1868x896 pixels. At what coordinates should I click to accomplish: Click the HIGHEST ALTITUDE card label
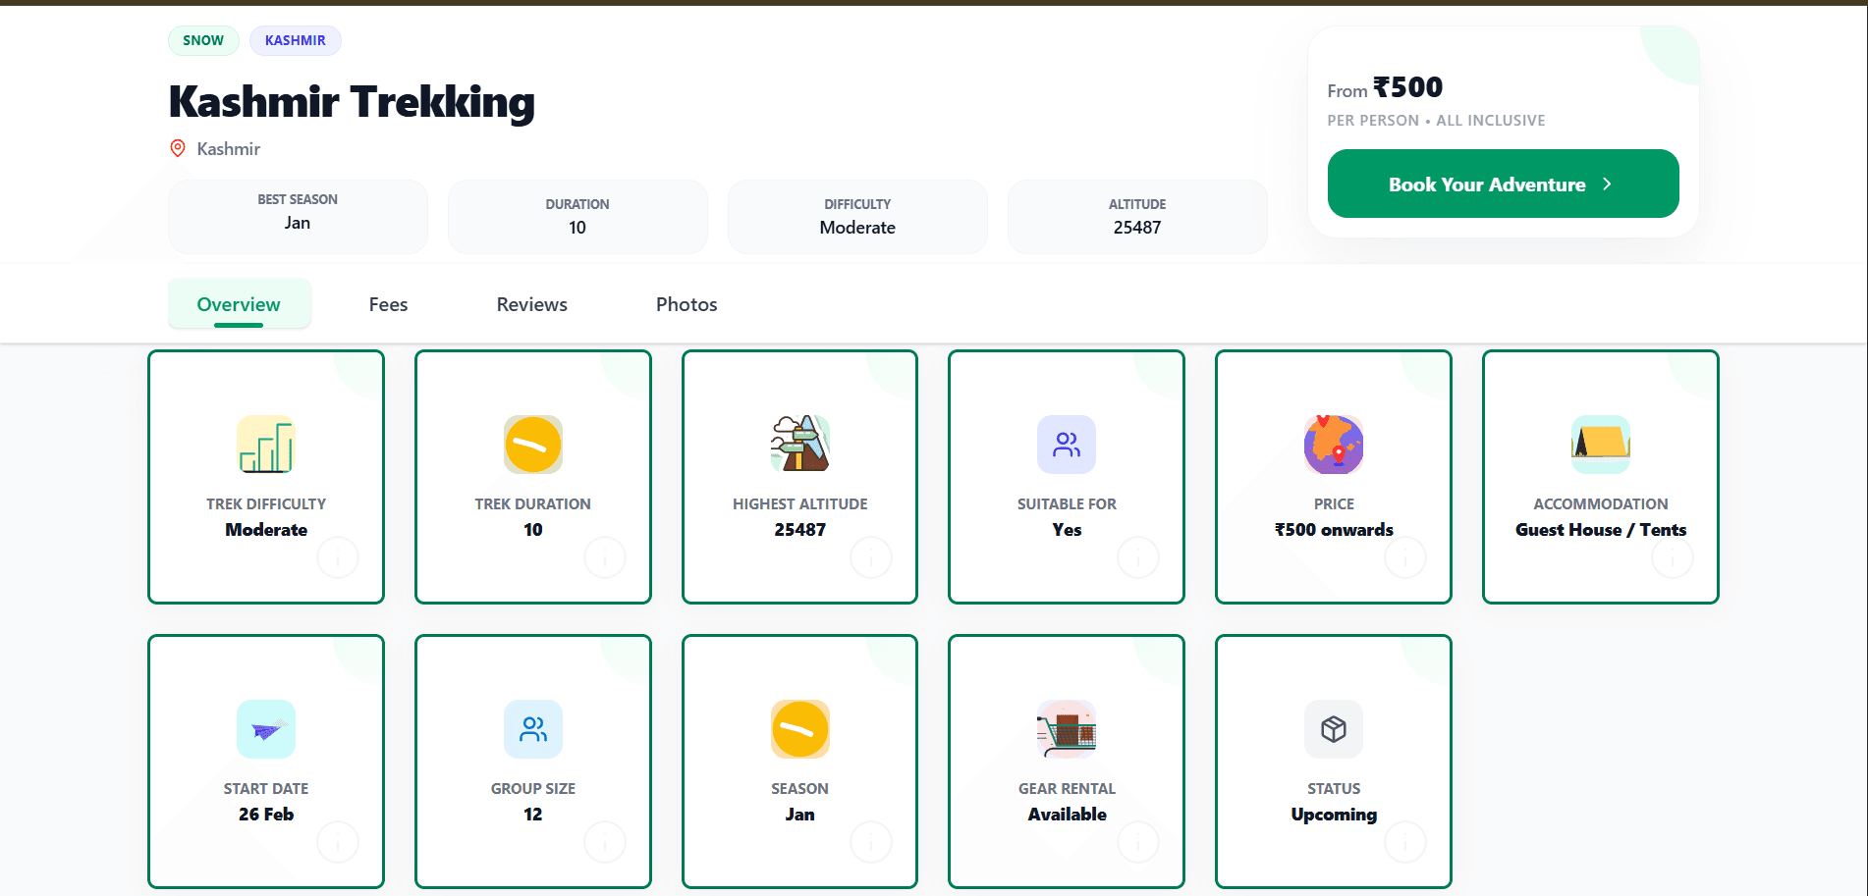point(800,504)
